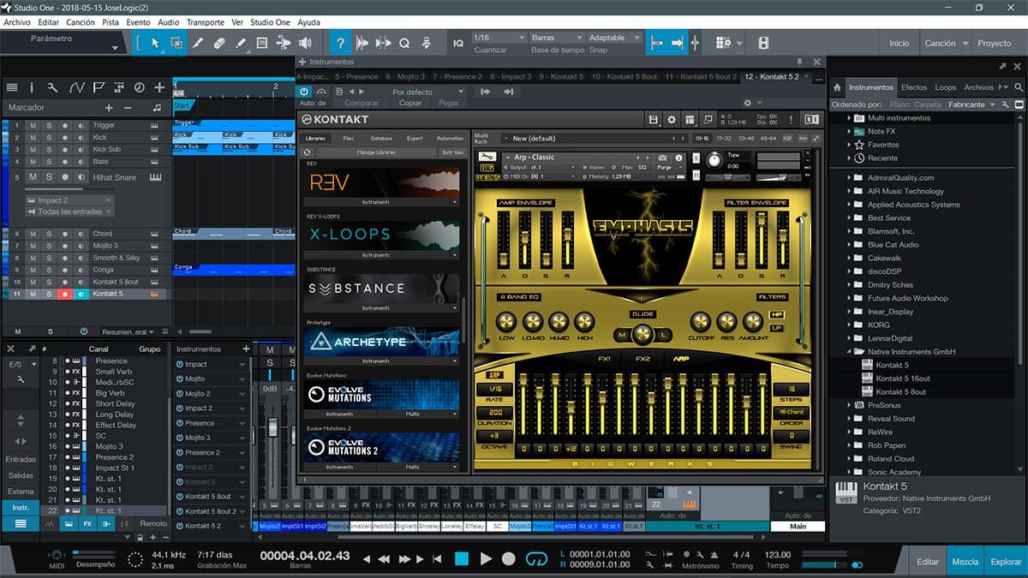Click the transport Stop button

click(x=462, y=558)
